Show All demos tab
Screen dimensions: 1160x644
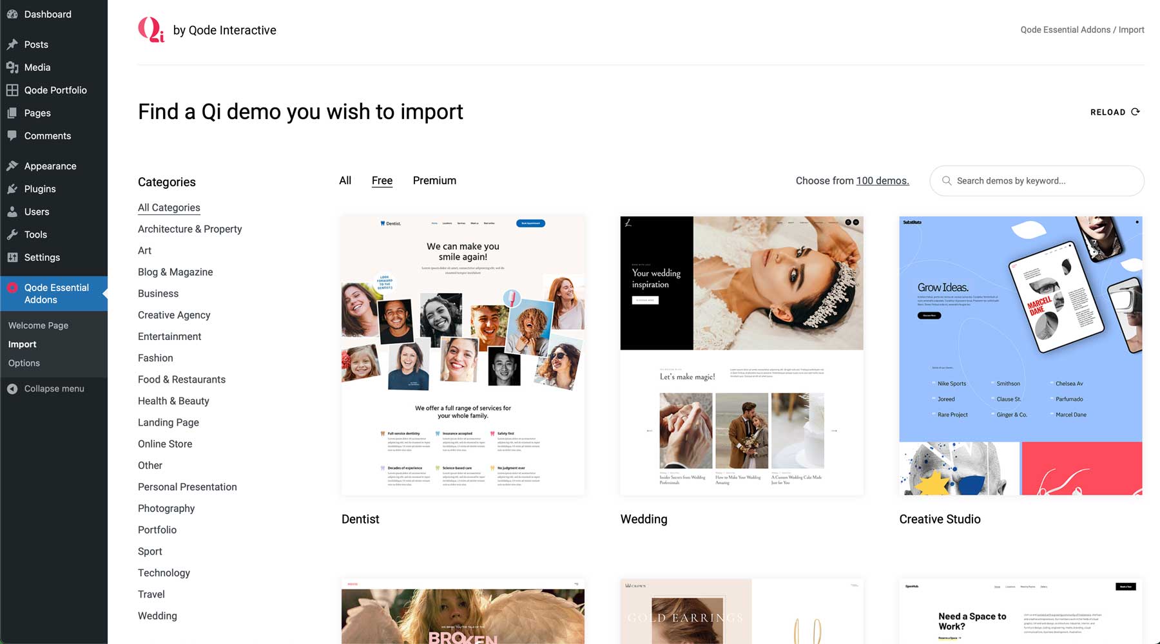(345, 181)
